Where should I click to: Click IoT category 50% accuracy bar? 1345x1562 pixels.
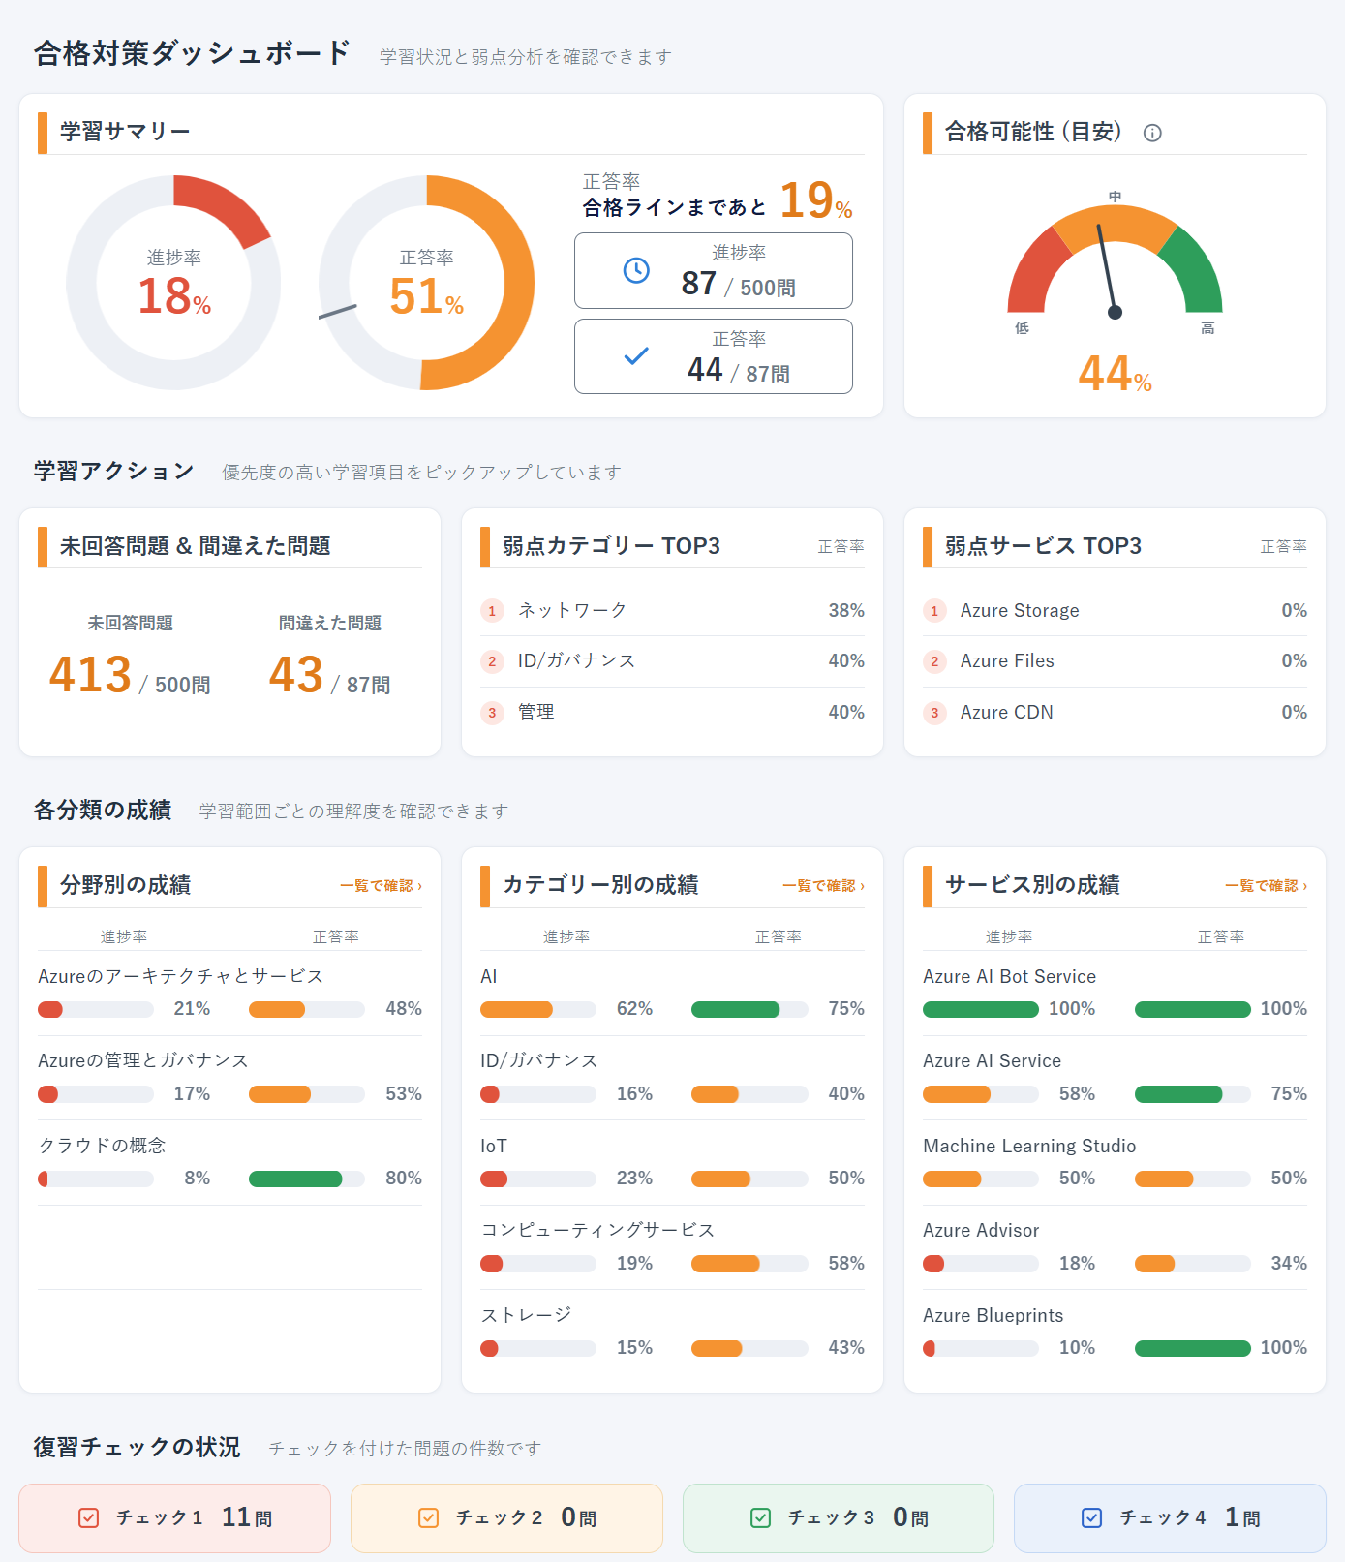(749, 1179)
